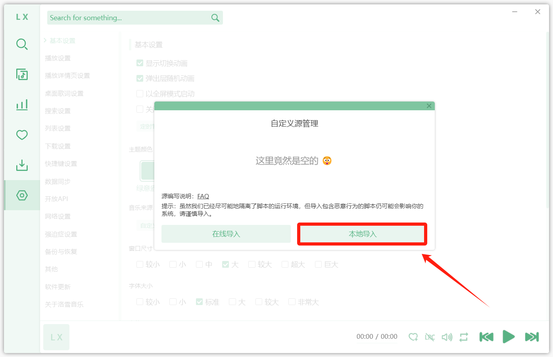Open the download page sidebar icon
Screen dimensions: 553x357
point(22,165)
